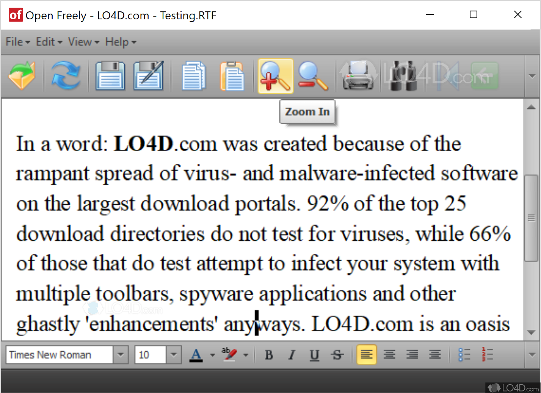Click the text '92%' in document
Image resolution: width=541 pixels, height=393 pixels.
(x=328, y=204)
